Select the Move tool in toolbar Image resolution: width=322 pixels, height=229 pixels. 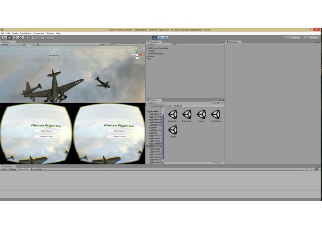coord(10,38)
